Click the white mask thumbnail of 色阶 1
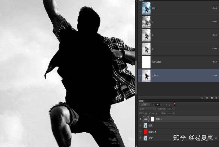The height and width of the screenshot is (147, 219). pos(153,119)
